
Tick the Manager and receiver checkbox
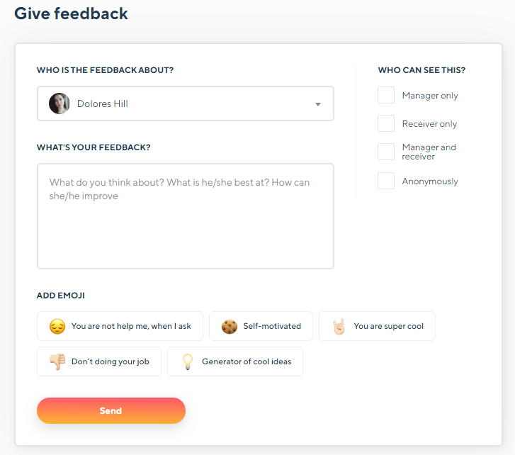(386, 152)
